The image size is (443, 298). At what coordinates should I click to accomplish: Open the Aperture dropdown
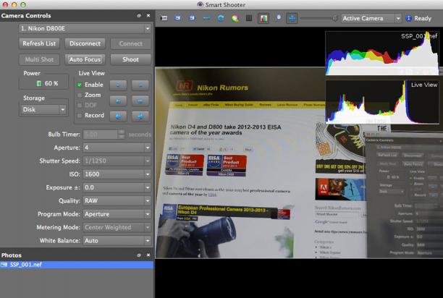[117, 148]
